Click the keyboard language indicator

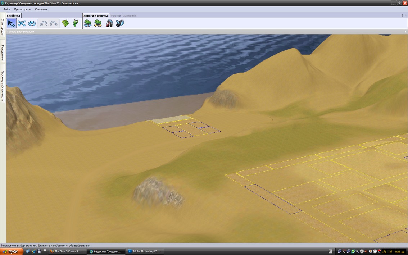(x=330, y=251)
